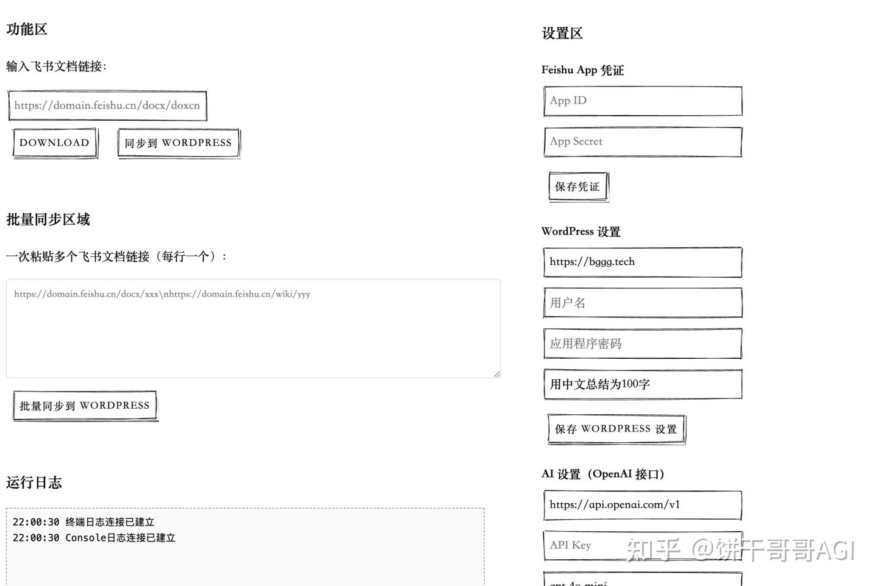Click the API Key input field
The height and width of the screenshot is (586, 878).
[x=642, y=545]
